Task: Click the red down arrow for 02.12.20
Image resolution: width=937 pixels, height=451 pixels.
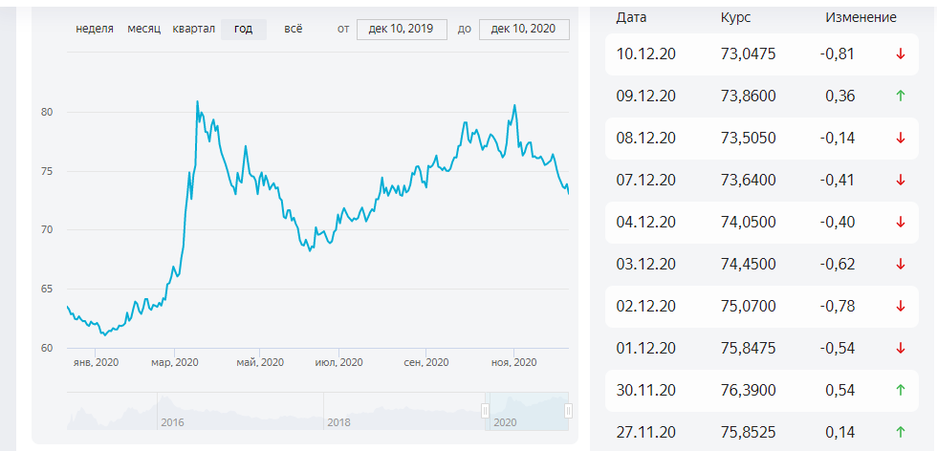Action: click(900, 306)
